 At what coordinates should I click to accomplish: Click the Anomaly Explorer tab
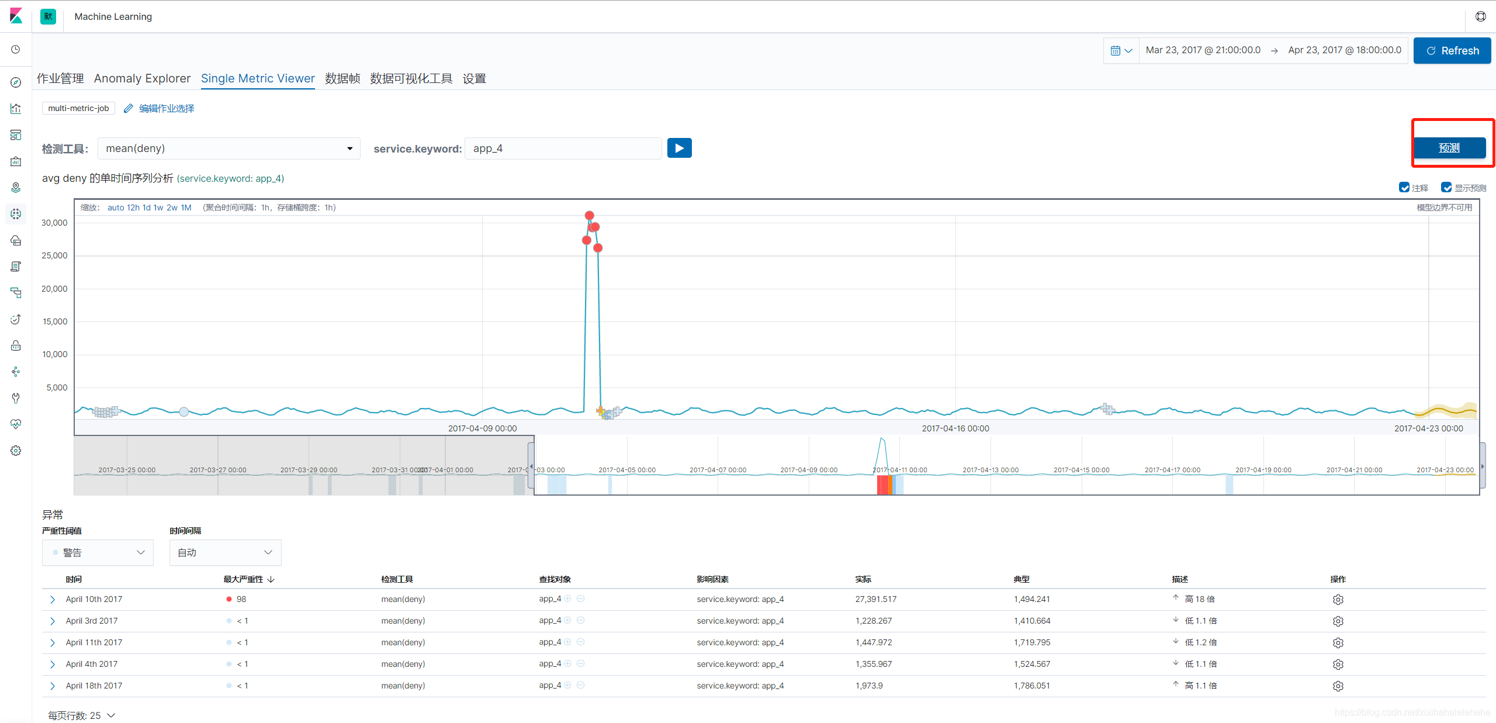click(142, 79)
